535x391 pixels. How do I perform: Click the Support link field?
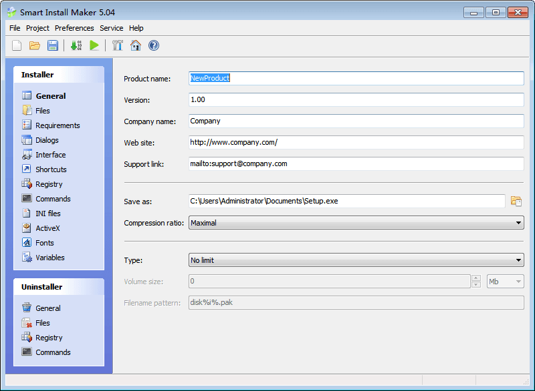(356, 163)
